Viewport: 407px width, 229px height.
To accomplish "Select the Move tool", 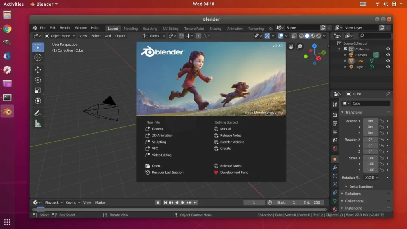I will click(38, 70).
